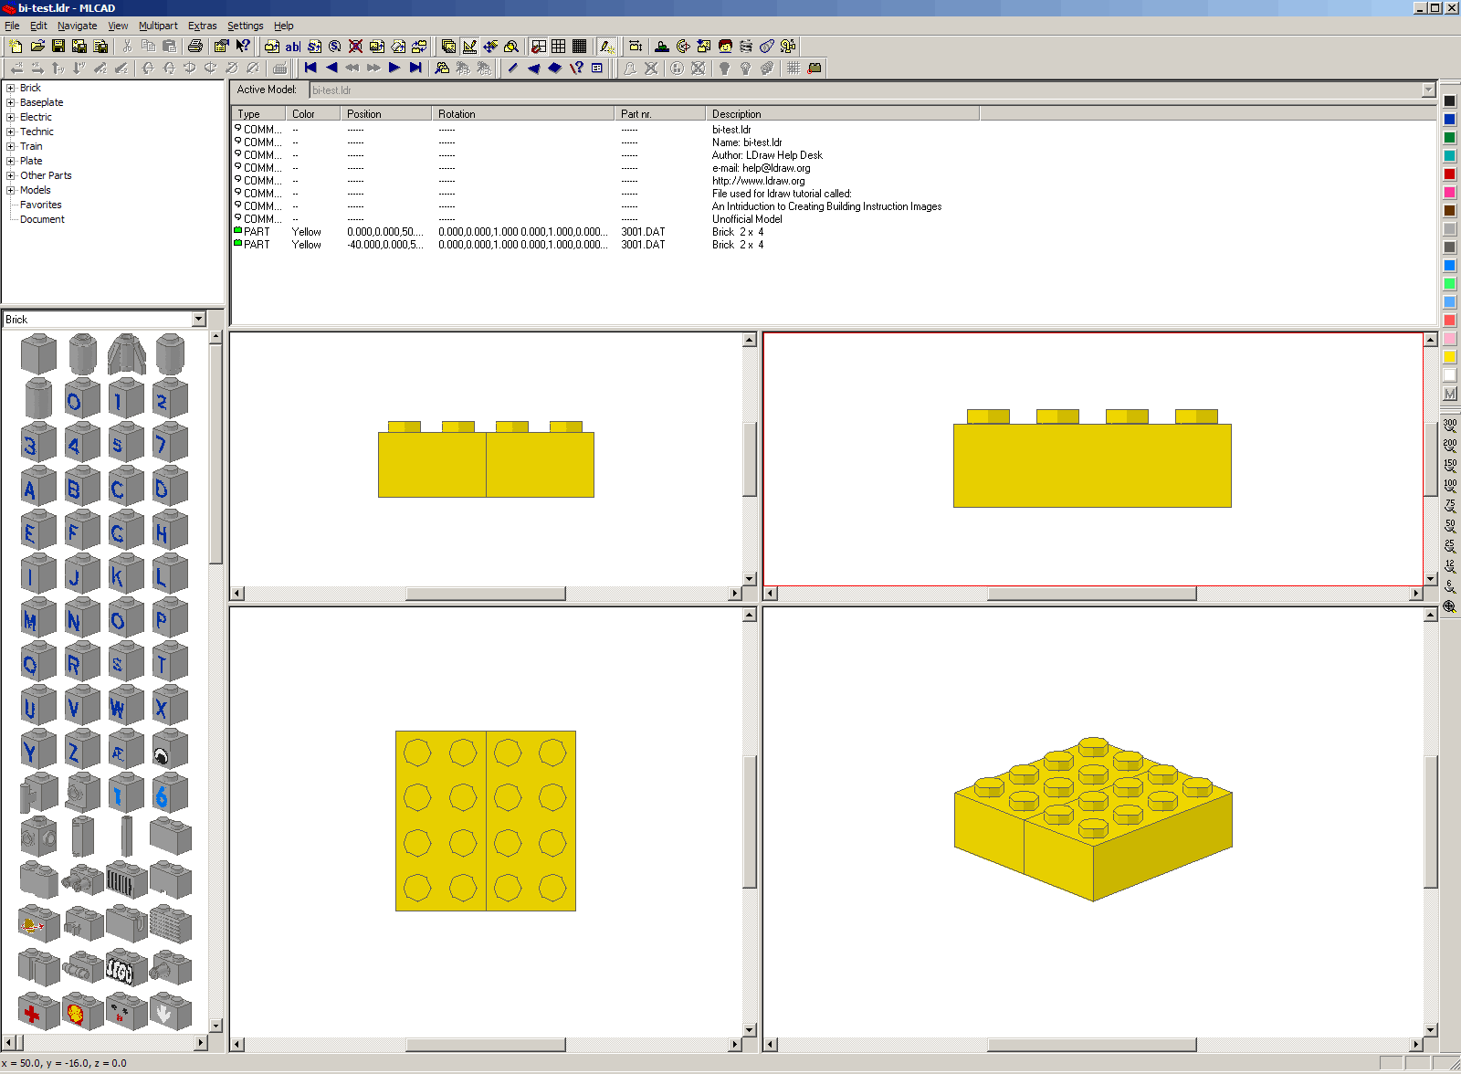Pick the red color swatch
The height and width of the screenshot is (1074, 1461).
coord(1449,174)
